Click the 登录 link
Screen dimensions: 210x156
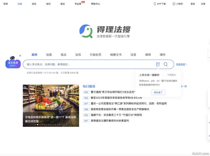click(193, 4)
